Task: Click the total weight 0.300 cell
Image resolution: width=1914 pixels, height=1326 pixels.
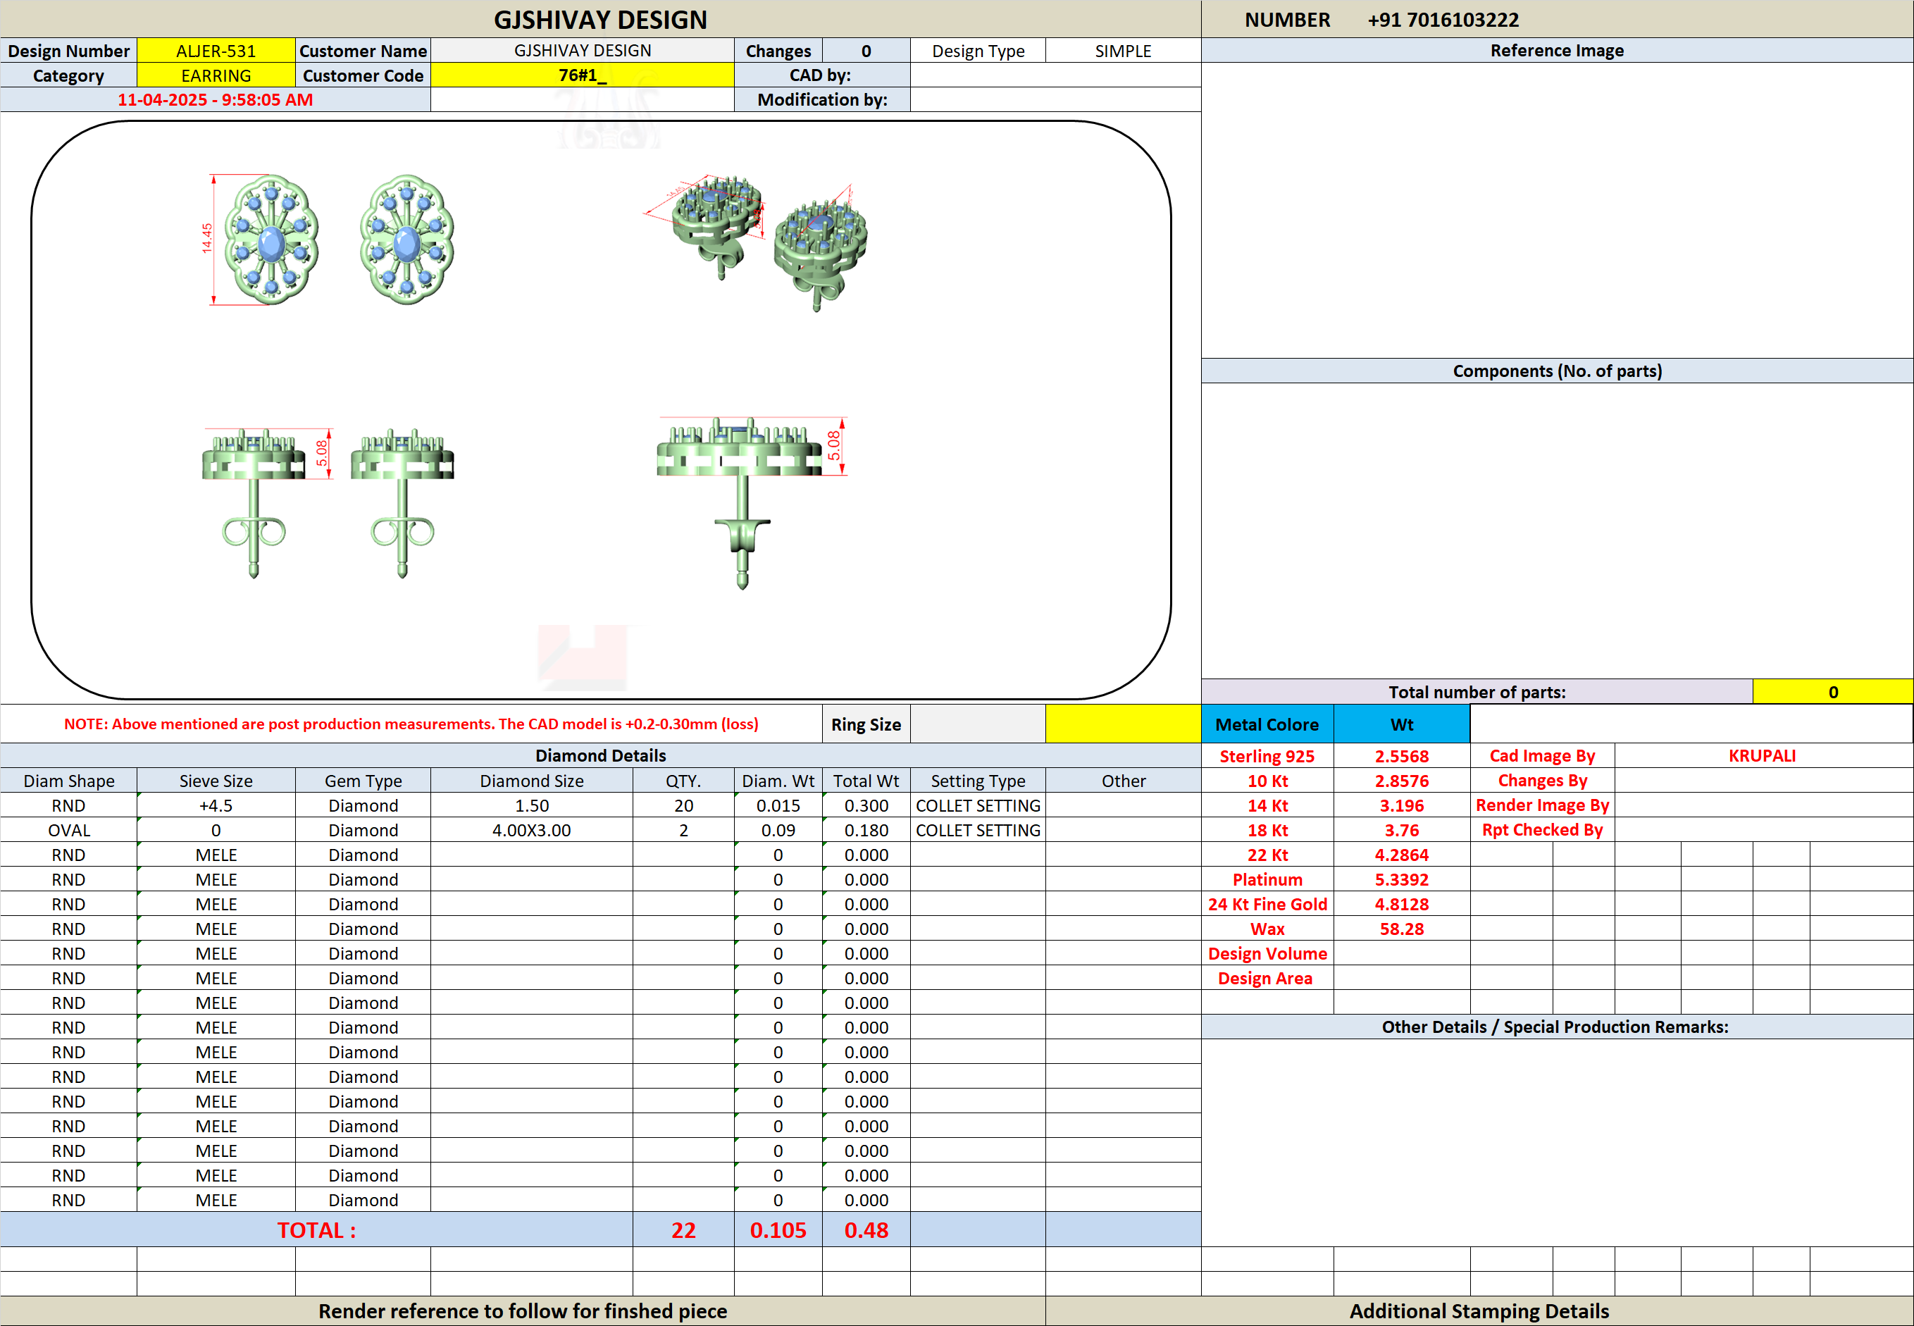Action: 866,806
